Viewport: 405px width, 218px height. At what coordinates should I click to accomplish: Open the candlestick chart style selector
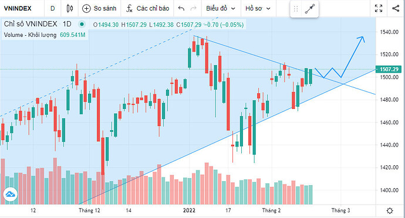[69, 9]
